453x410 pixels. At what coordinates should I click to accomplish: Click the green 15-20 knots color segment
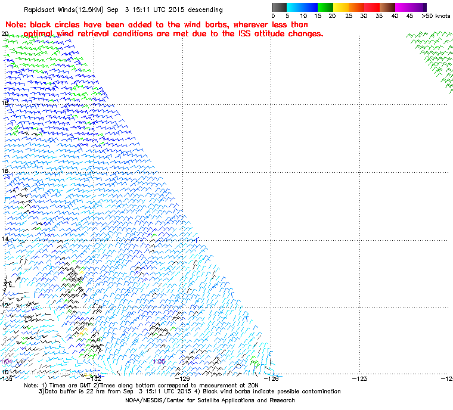pos(325,7)
